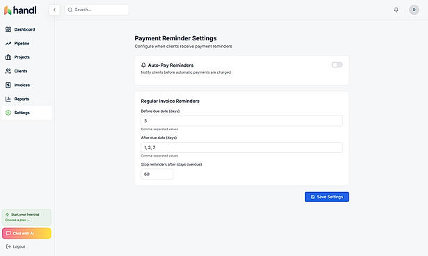Click the Invoices dollar icon
This screenshot has height=256, width=428.
8,85
